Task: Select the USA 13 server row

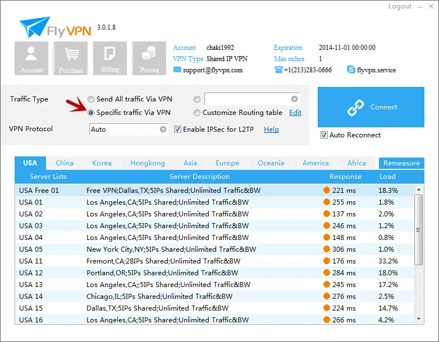Action: tap(214, 284)
